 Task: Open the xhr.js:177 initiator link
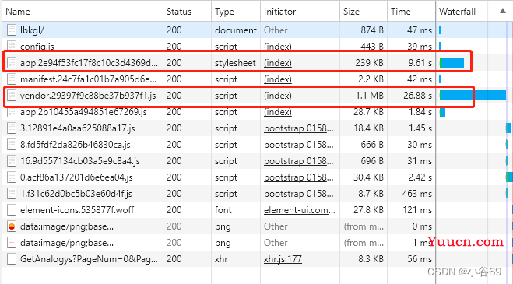pyautogui.click(x=283, y=259)
